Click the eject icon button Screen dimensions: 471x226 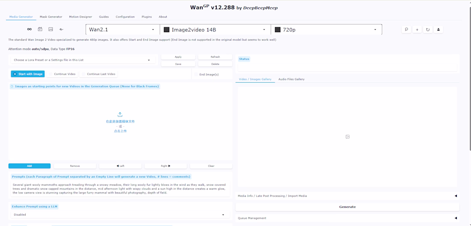pyautogui.click(x=438, y=30)
